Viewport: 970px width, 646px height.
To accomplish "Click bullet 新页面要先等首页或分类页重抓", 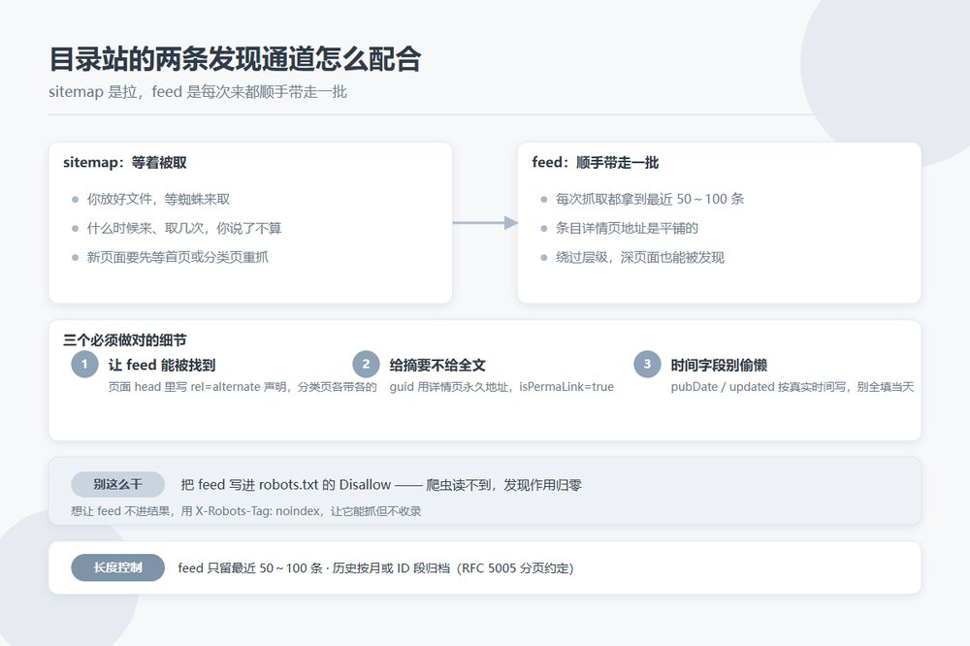I will tap(178, 257).
